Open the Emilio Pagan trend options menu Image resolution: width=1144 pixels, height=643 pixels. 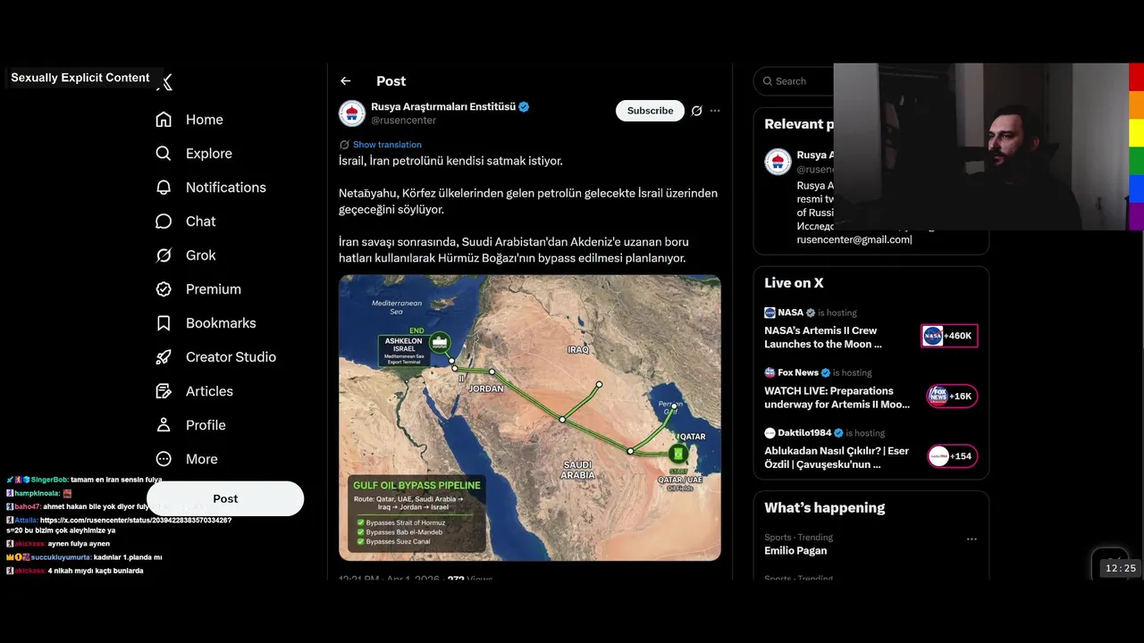click(972, 539)
